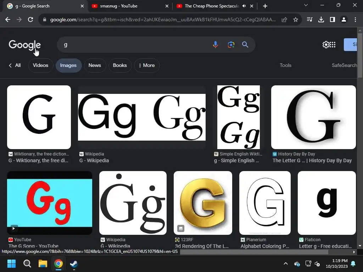Image resolution: width=363 pixels, height=272 pixels.
Task: Open tab search dropdown arrow
Action: [306, 5]
